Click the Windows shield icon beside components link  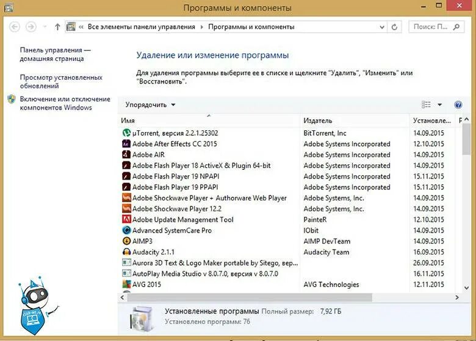point(12,99)
